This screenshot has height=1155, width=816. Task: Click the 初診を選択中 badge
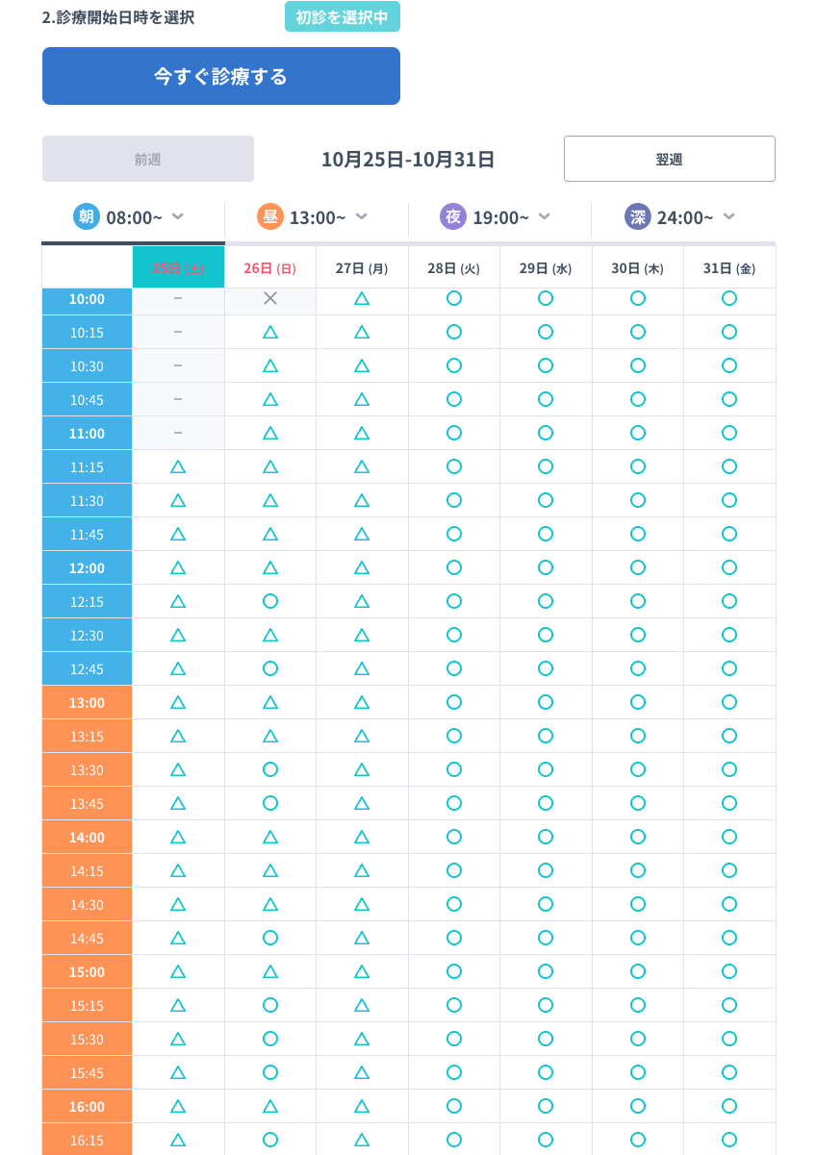pyautogui.click(x=343, y=16)
